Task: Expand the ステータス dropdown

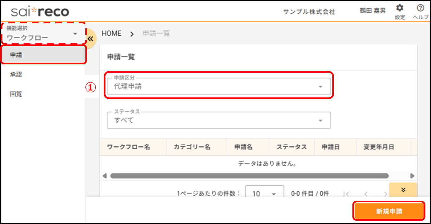Action: [219, 120]
